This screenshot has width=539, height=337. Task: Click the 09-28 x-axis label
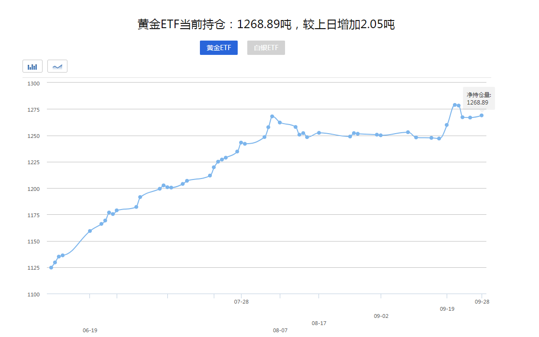tap(482, 302)
